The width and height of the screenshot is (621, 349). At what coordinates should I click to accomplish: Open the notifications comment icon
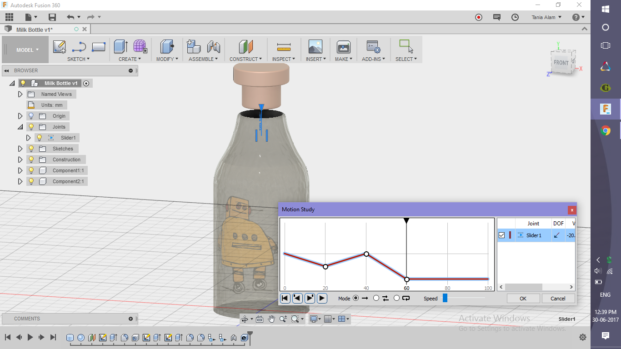click(x=497, y=17)
